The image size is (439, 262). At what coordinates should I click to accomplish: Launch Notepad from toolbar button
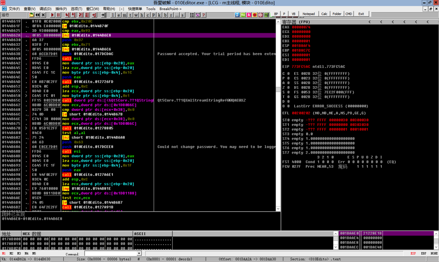click(309, 14)
